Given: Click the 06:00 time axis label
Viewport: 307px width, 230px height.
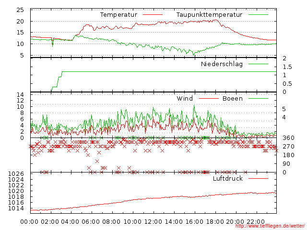Looking at the screenshot, I should tap(91, 222).
